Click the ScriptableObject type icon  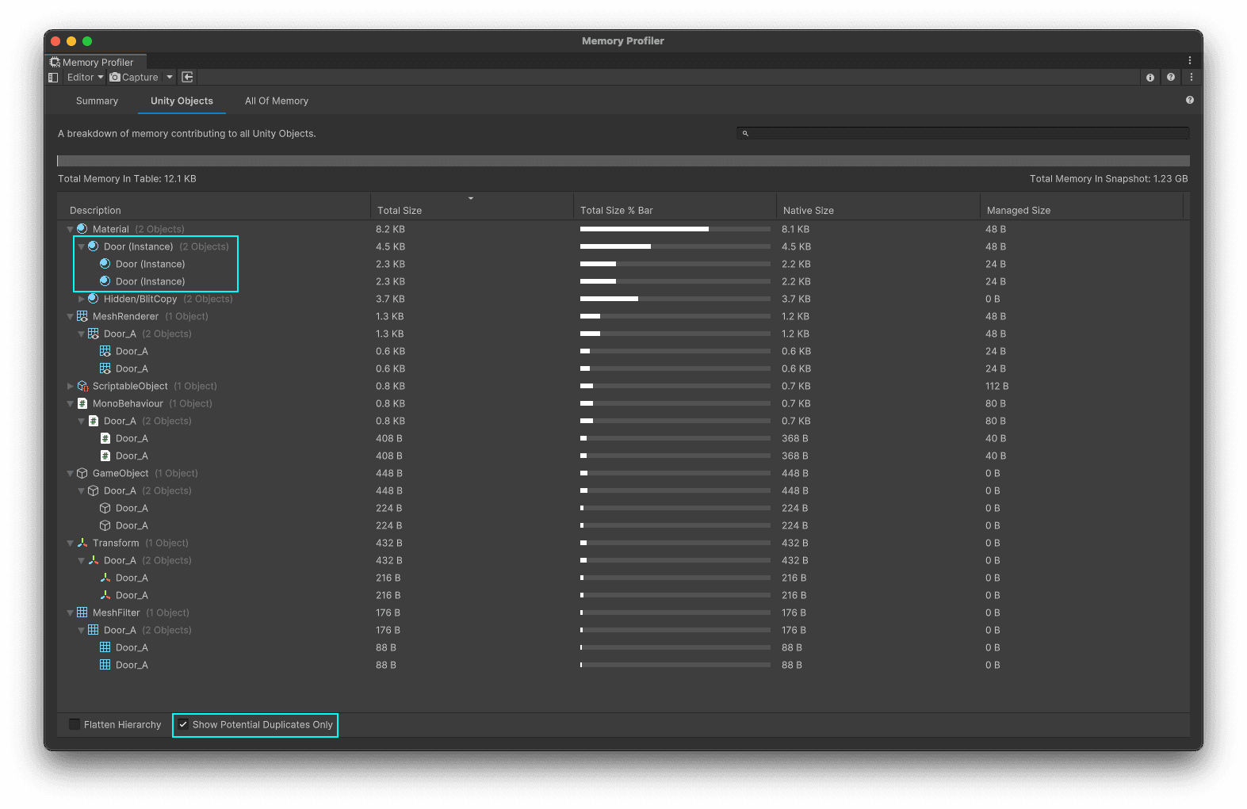tap(82, 386)
